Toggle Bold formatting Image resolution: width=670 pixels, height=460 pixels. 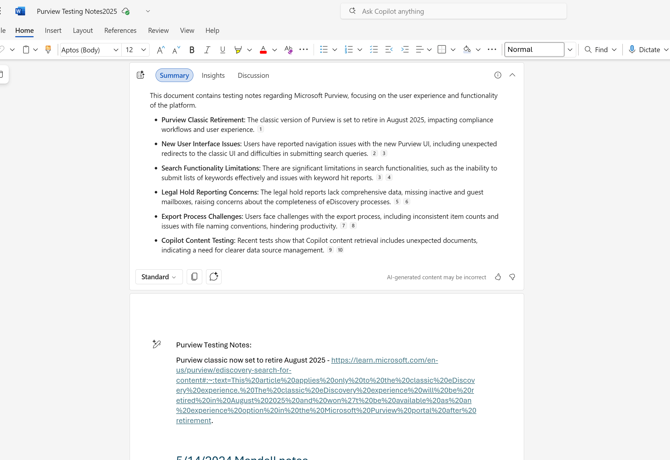(x=192, y=50)
